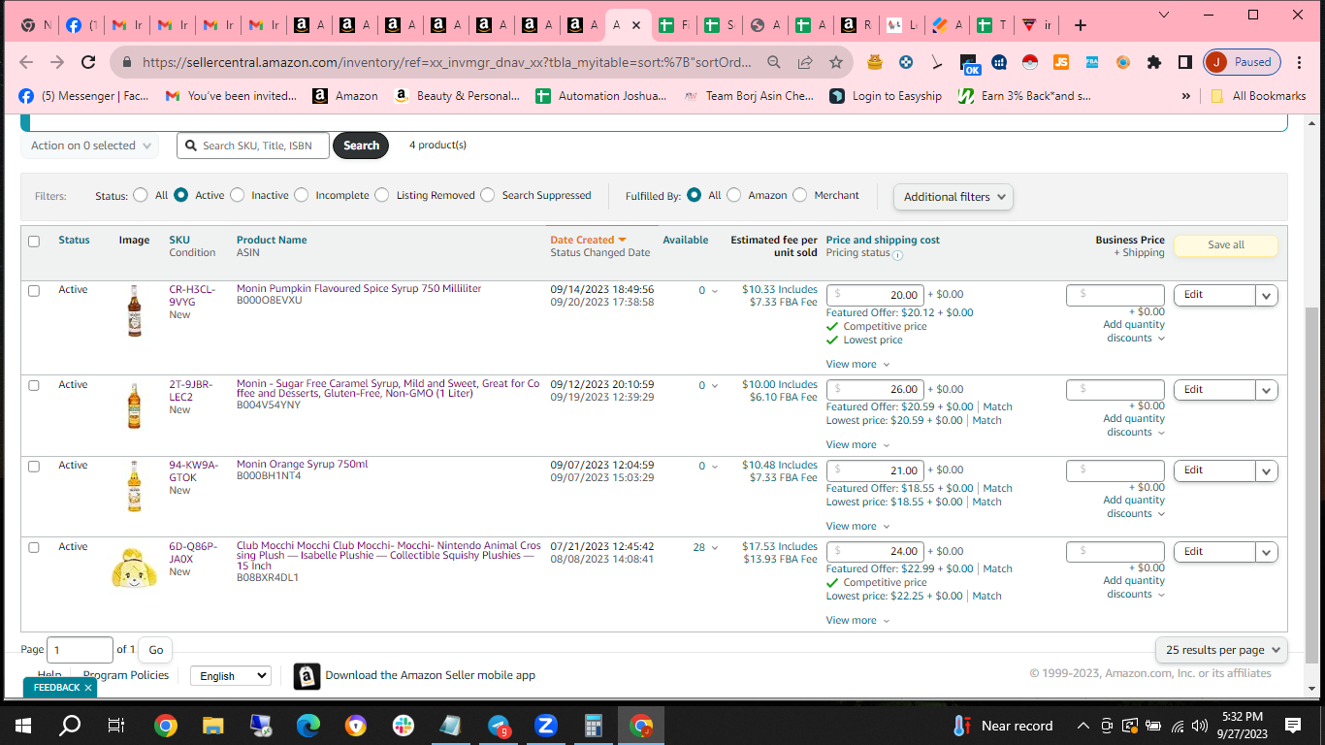Click the FBA extension icon
This screenshot has height=745, width=1325.
pyautogui.click(x=1092, y=62)
